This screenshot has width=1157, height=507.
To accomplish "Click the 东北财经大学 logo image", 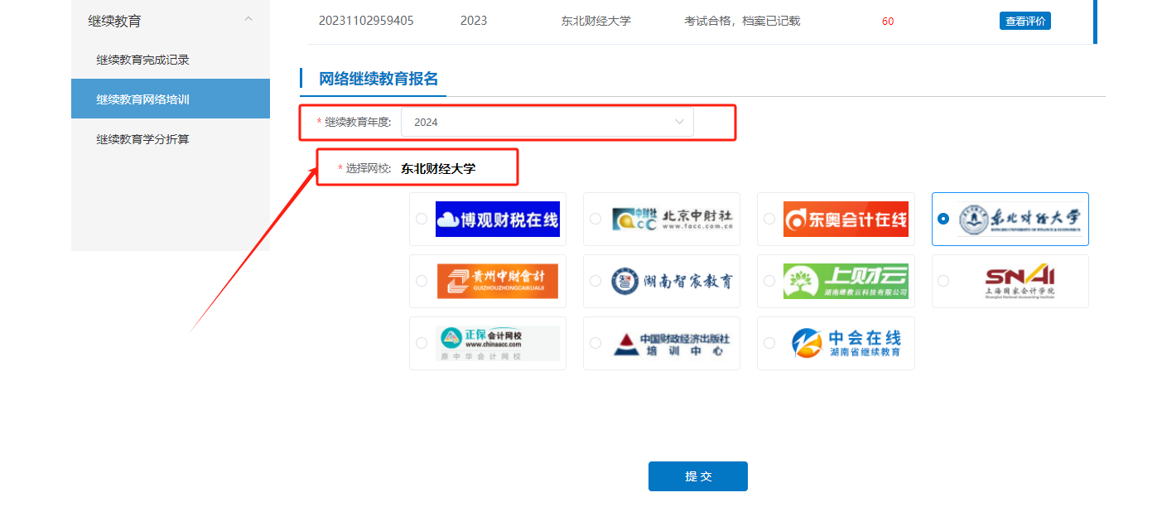I will pos(1019,220).
